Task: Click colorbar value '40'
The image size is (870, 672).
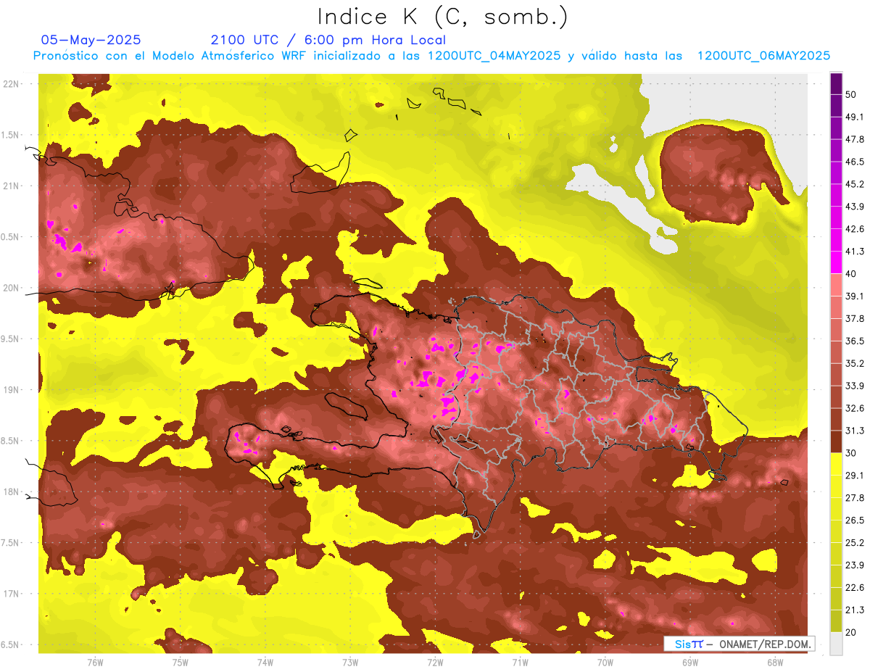Action: [x=851, y=273]
